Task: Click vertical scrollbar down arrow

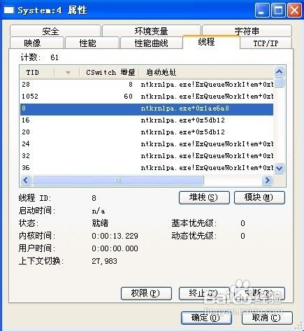Action: (280, 168)
